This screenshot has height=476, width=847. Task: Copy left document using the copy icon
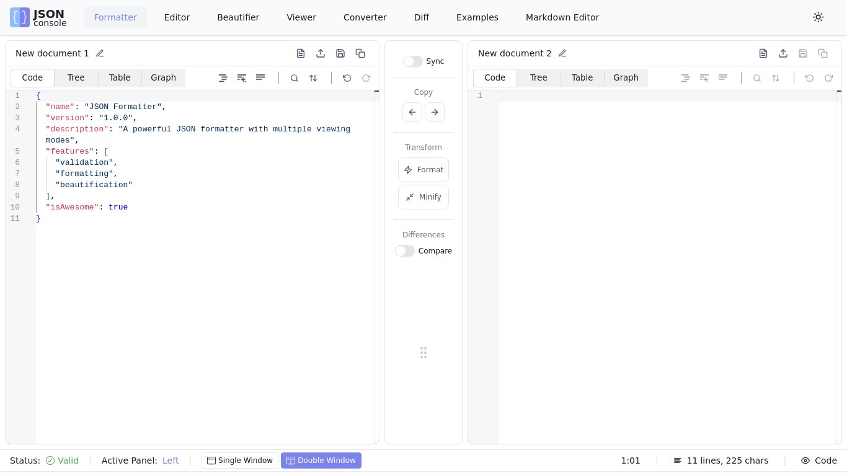click(360, 53)
